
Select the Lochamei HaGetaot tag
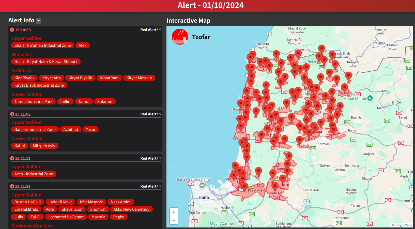[x=66, y=217]
